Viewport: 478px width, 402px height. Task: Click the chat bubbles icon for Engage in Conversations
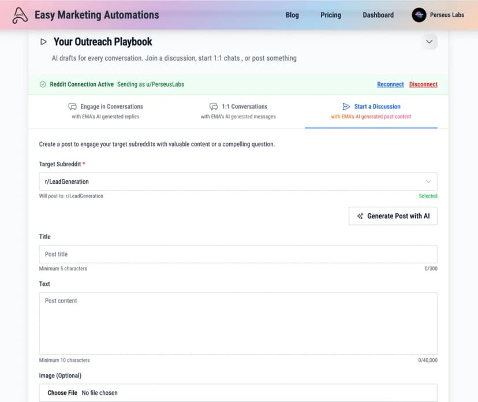point(73,106)
